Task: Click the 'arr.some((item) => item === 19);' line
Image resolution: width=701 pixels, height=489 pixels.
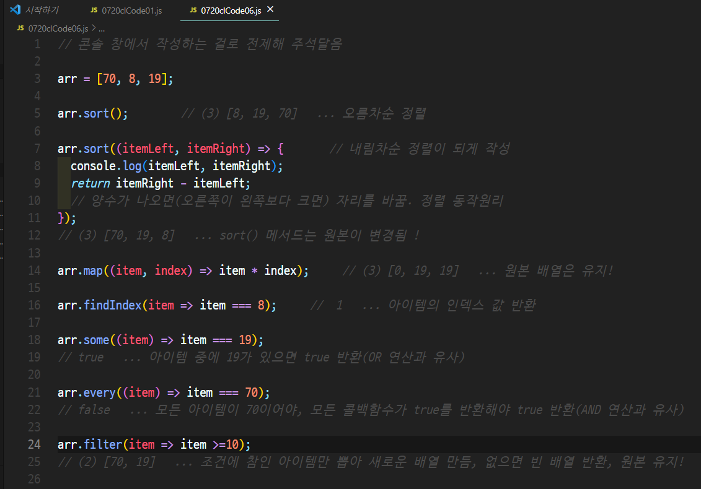Action: pos(161,340)
